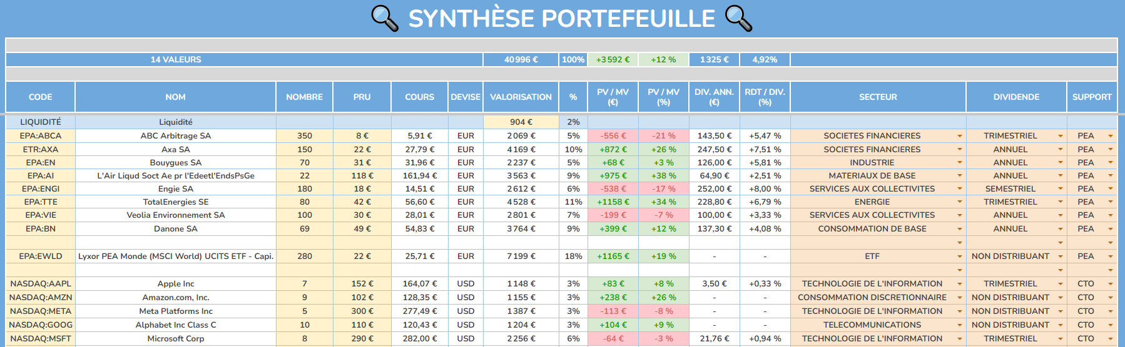This screenshot has width=1125, height=347.
Task: Open sector dropdown for ABC Arbitrage SA
Action: point(959,136)
